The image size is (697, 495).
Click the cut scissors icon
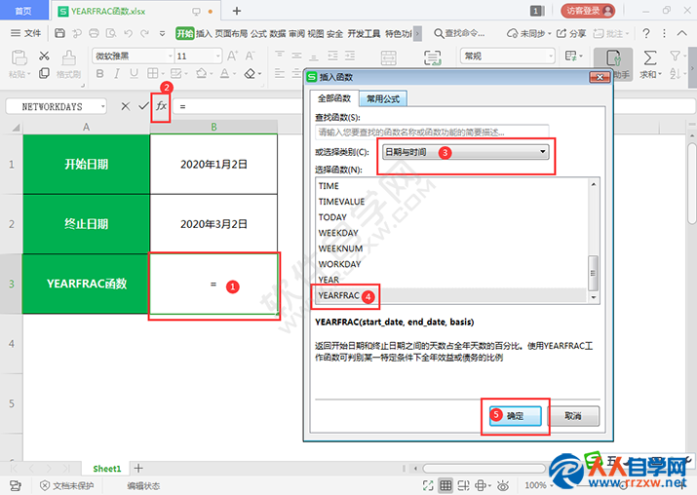click(x=44, y=56)
